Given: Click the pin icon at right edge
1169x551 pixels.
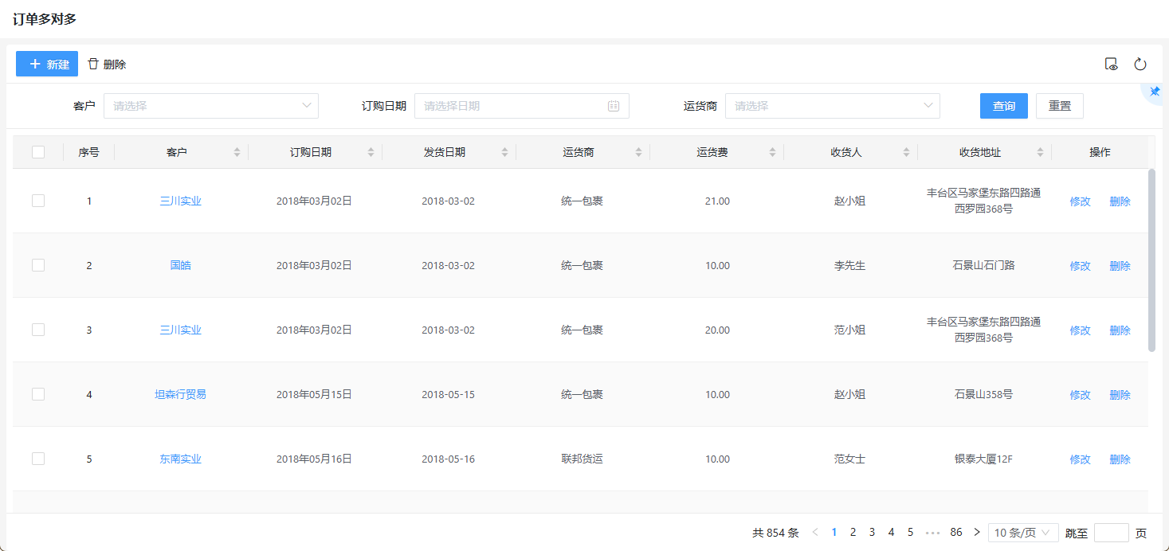Looking at the screenshot, I should point(1155,92).
